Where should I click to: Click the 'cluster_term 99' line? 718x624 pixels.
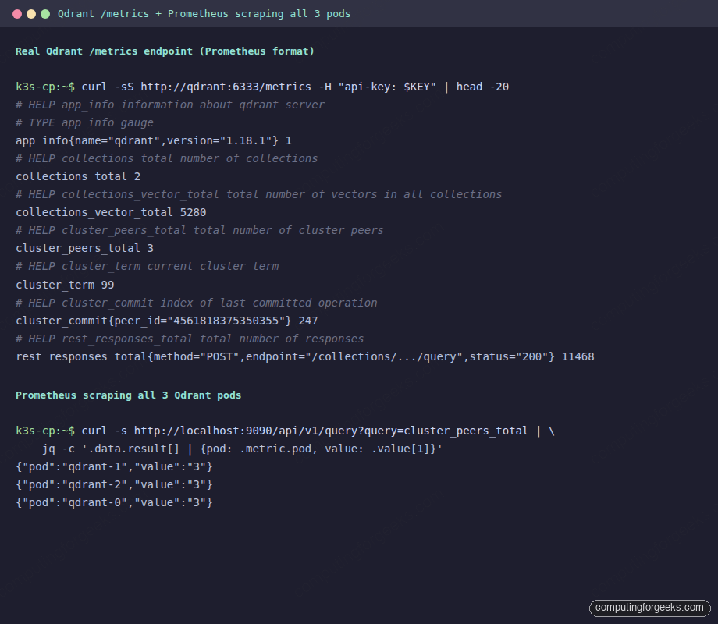tap(65, 285)
